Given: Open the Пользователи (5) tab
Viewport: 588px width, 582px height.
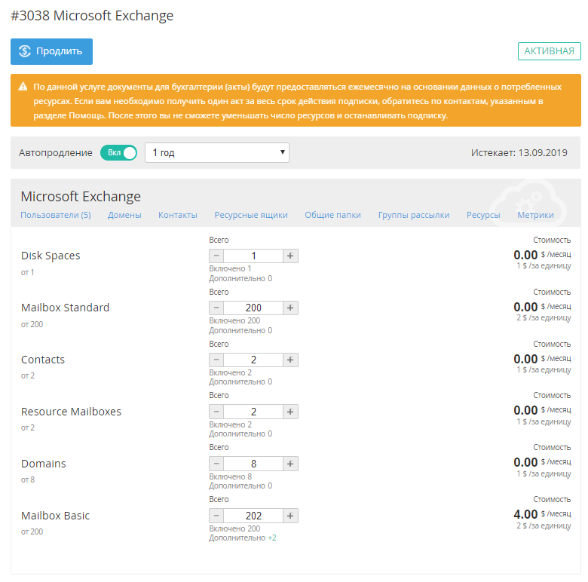Looking at the screenshot, I should pyautogui.click(x=56, y=215).
